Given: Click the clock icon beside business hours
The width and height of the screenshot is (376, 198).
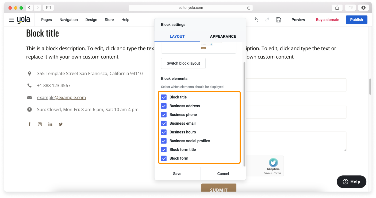Looking at the screenshot, I should point(29,109).
